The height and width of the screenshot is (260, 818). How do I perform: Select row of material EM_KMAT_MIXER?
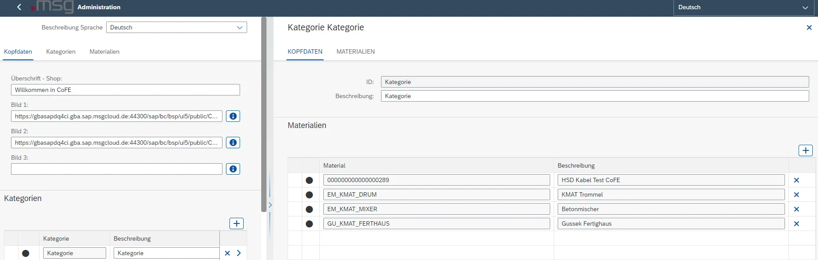309,209
